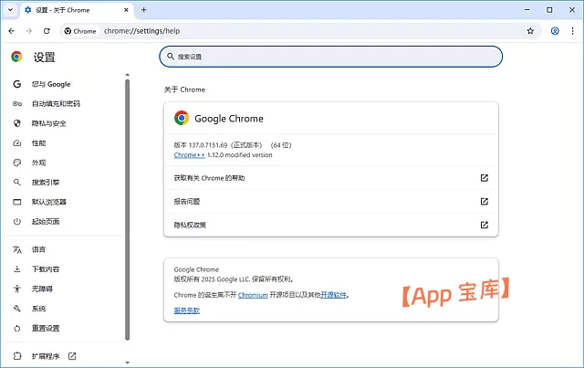Viewport: 584px width, 368px height.
Task: Open the 报告问题 row
Action: [x=331, y=201]
